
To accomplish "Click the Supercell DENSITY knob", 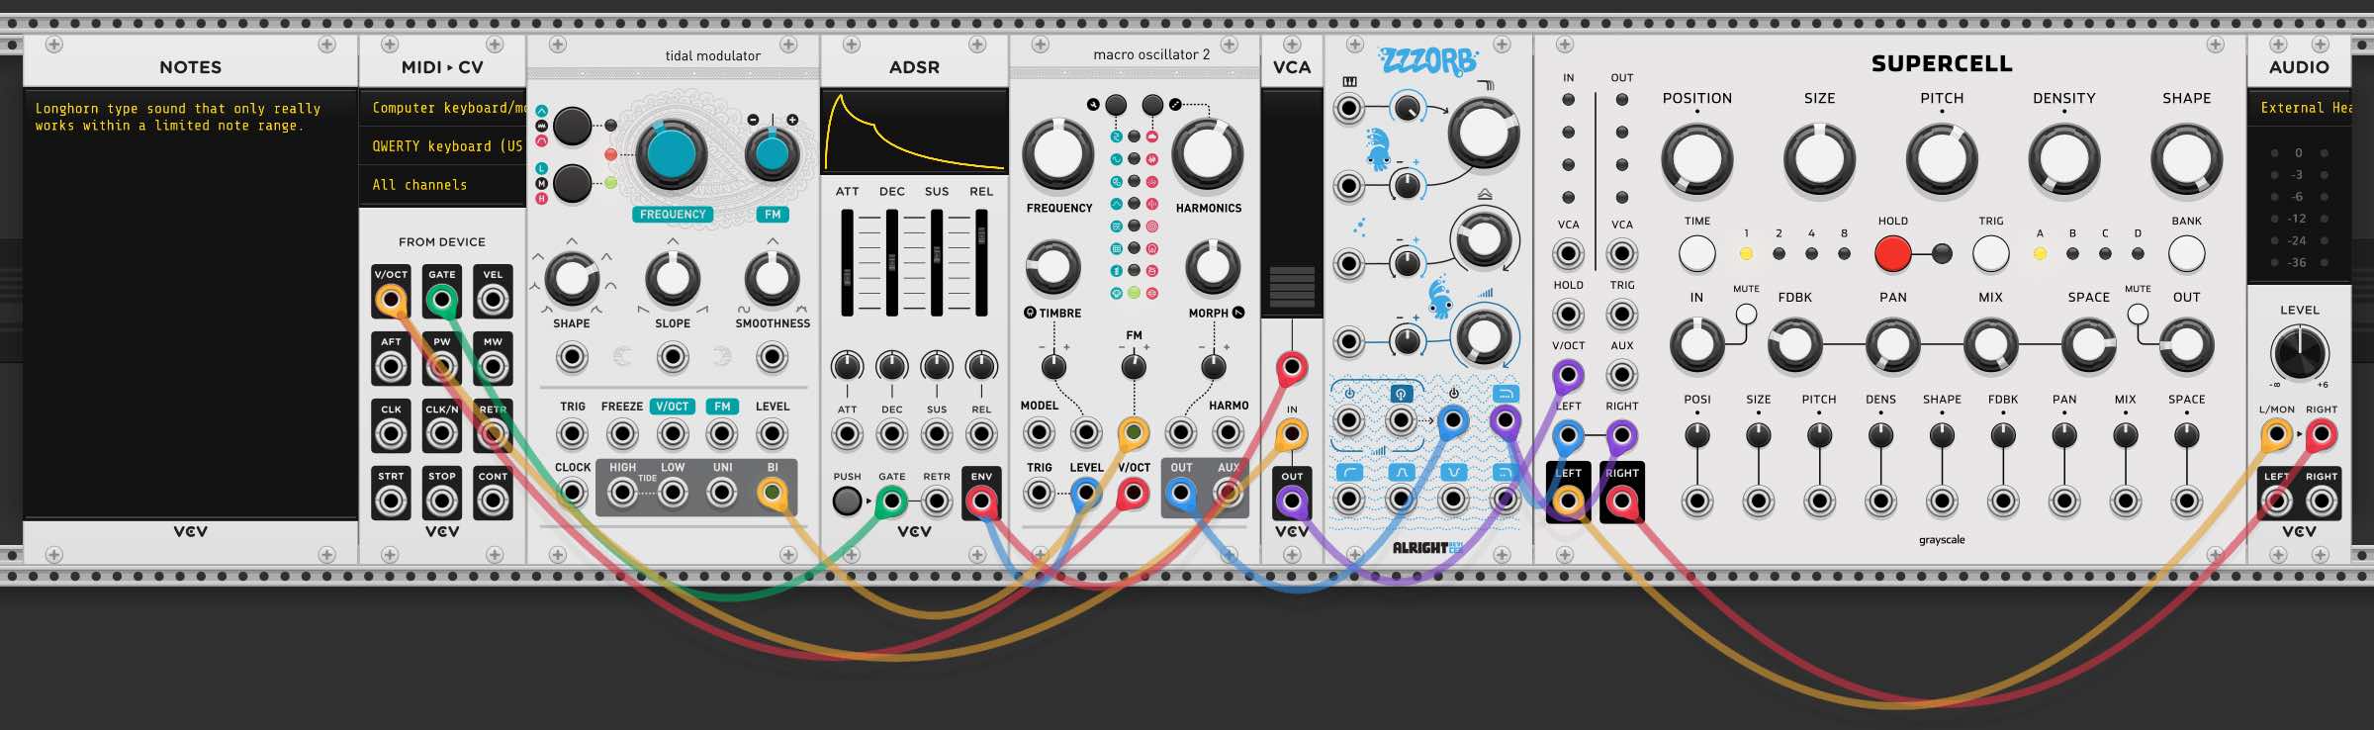I will pos(2064,158).
